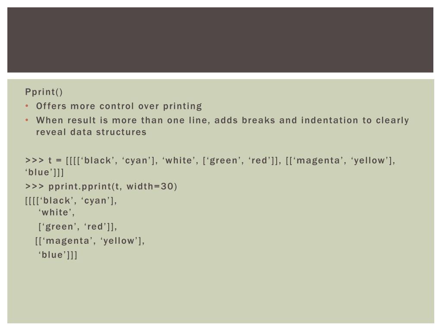Click the Pprint() heading text
442x332 pixels.
44,92
